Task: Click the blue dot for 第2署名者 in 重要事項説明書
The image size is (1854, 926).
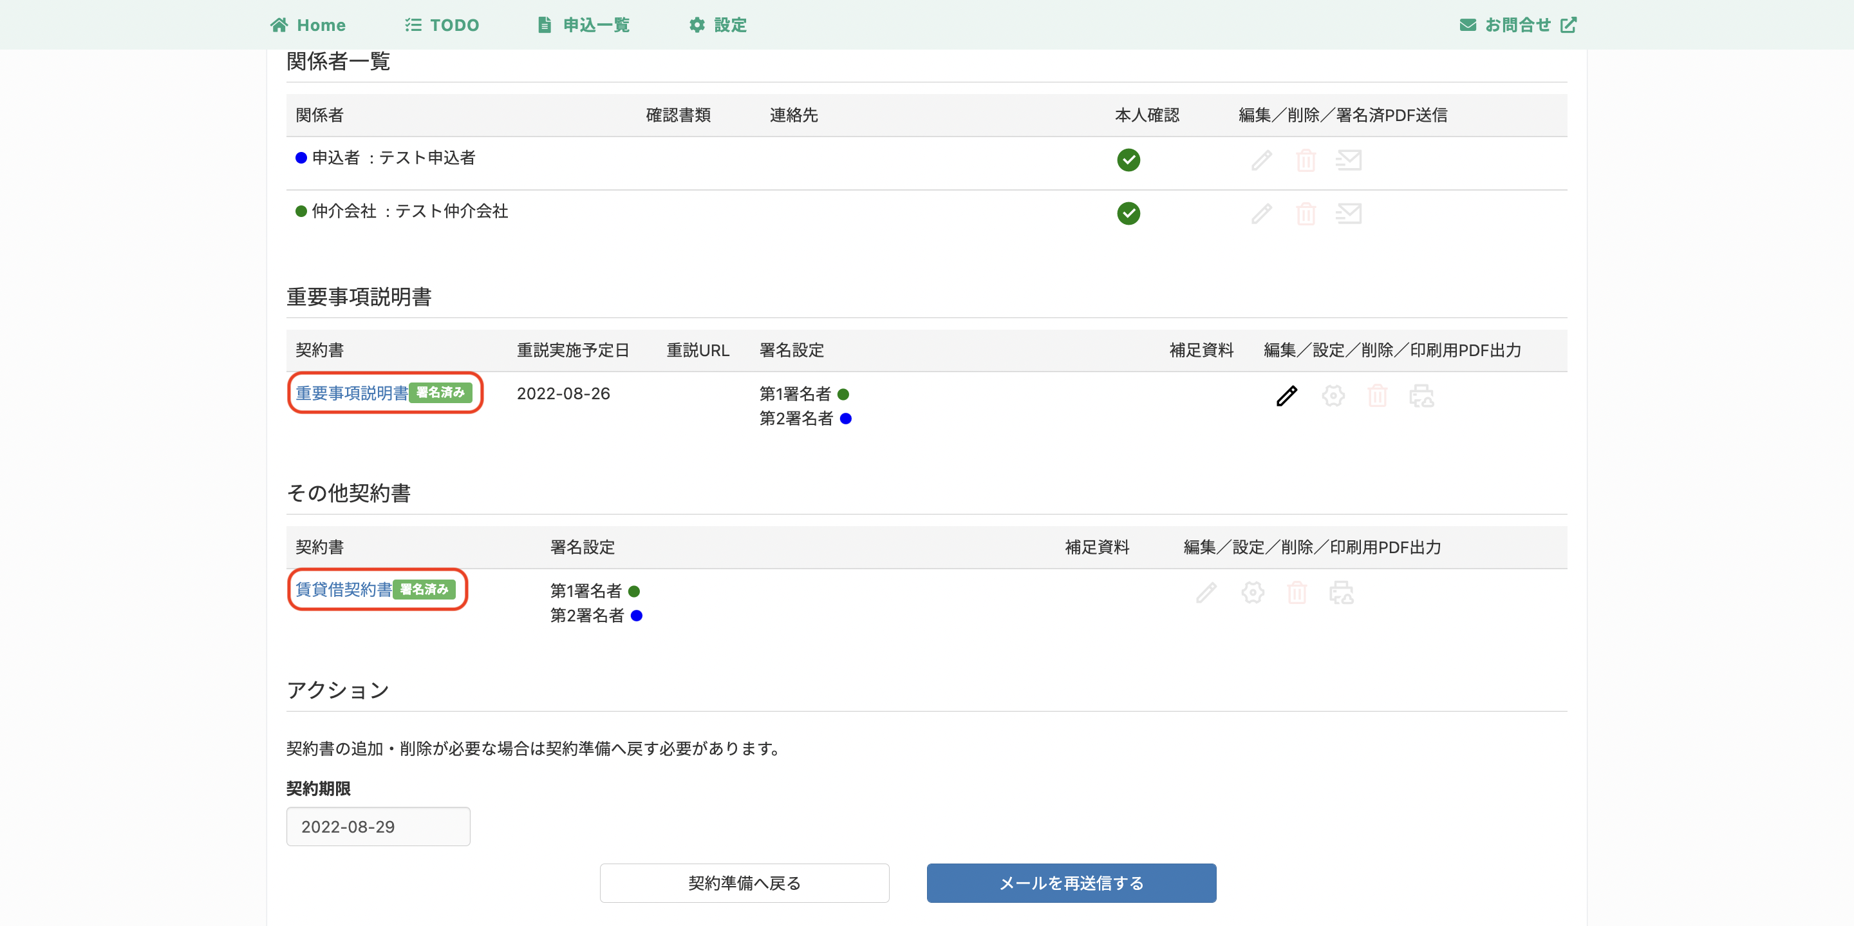Action: tap(847, 419)
